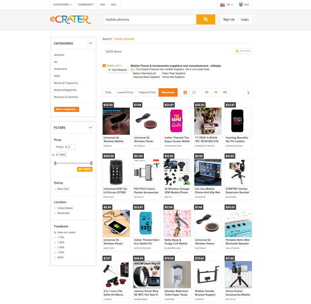The height and width of the screenshot is (304, 311).
Task: Switch to grid view layout icon
Action: pyautogui.click(x=185, y=92)
